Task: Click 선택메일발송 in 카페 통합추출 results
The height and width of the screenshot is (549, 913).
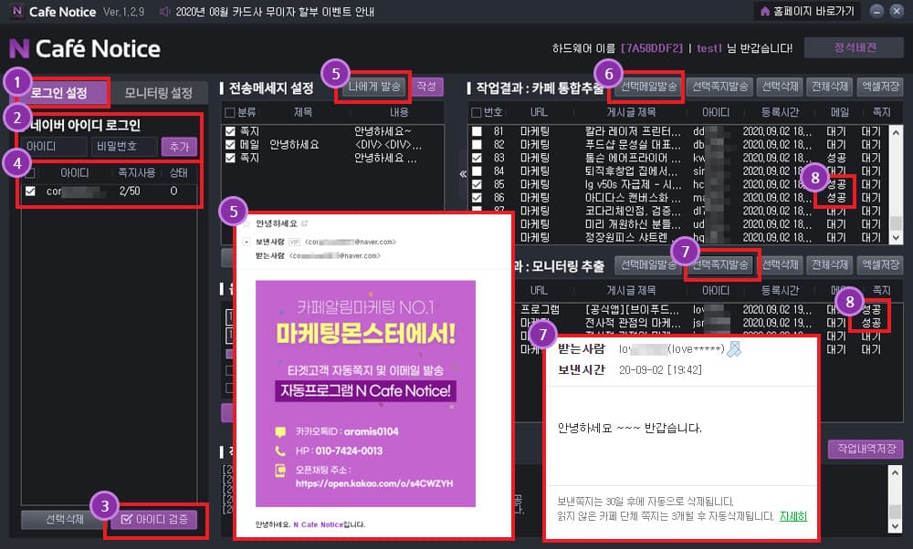Action: tap(648, 87)
